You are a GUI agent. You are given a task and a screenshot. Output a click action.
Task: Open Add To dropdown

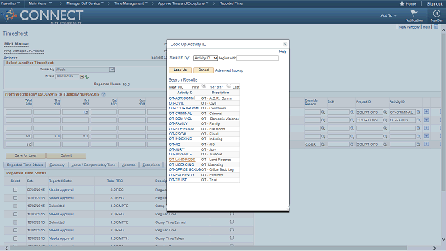tap(389, 15)
